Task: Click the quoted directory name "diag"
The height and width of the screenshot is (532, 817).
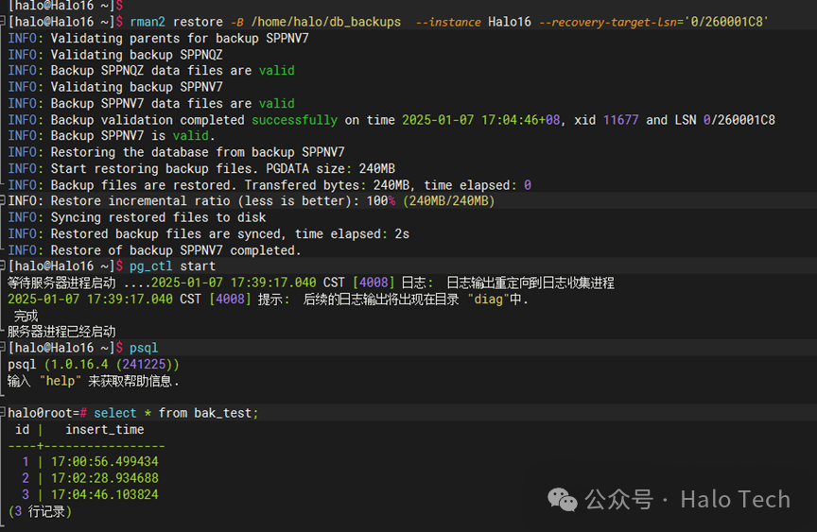Action: coord(488,299)
